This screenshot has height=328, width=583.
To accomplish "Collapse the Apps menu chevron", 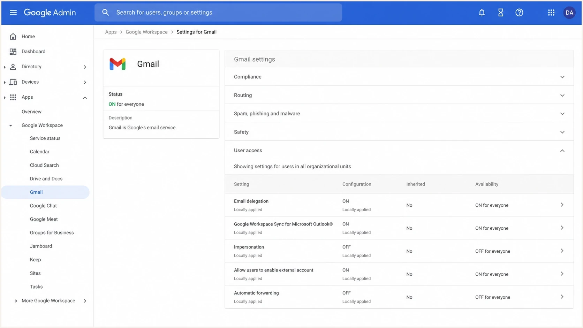I will coord(85,98).
